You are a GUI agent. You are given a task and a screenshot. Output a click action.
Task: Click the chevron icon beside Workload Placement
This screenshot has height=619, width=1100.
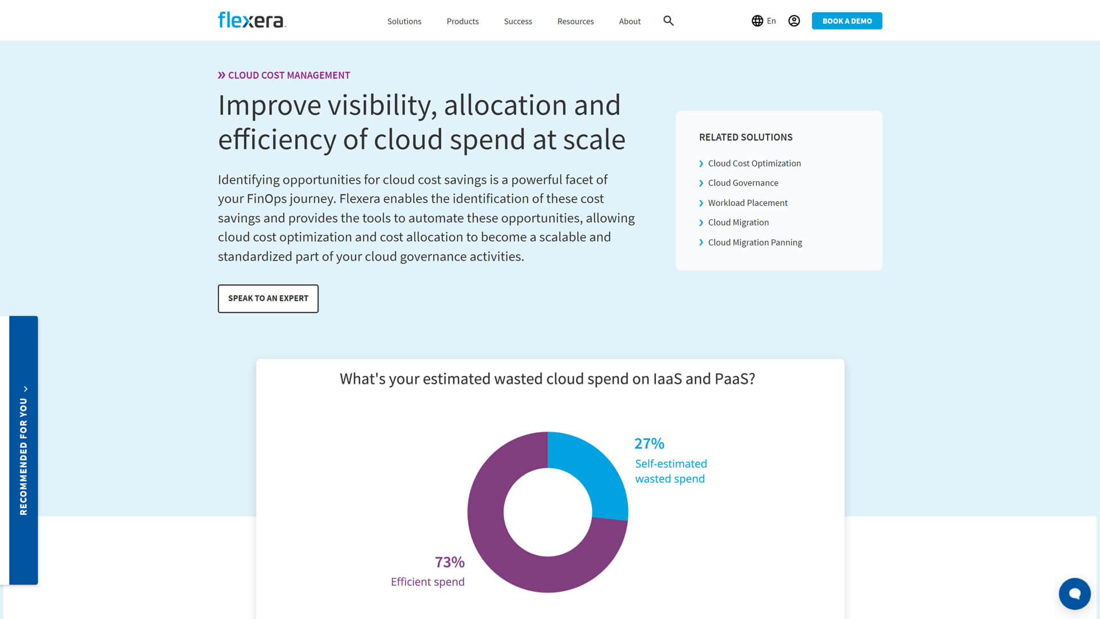[701, 203]
